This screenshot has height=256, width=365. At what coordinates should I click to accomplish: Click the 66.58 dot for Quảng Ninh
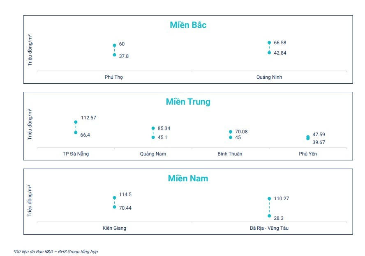click(269, 42)
